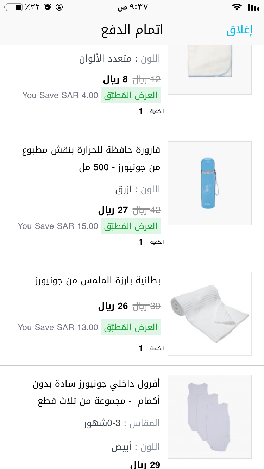
Task: Open the white textured blanket thumbnail
Action: pyautogui.click(x=209, y=314)
